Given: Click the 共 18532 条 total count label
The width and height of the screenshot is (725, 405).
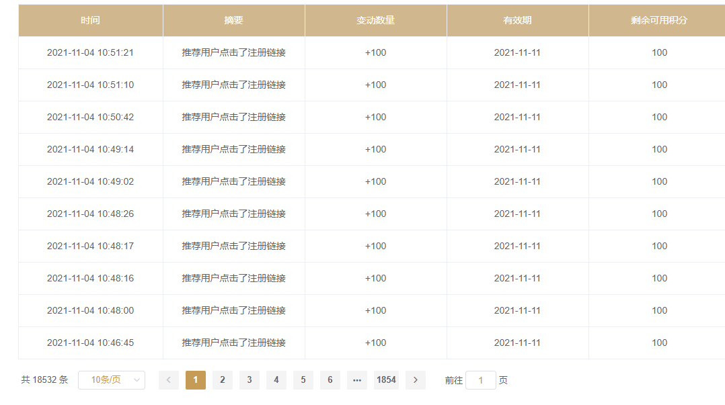Looking at the screenshot, I should pyautogui.click(x=44, y=380).
